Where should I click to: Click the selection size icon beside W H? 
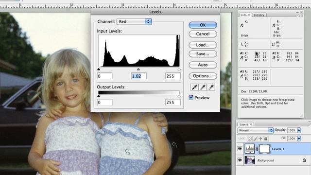274,44
